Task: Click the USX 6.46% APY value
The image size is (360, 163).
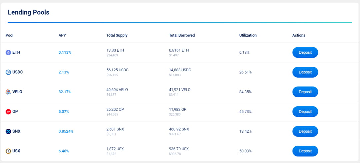Action: (x=64, y=151)
